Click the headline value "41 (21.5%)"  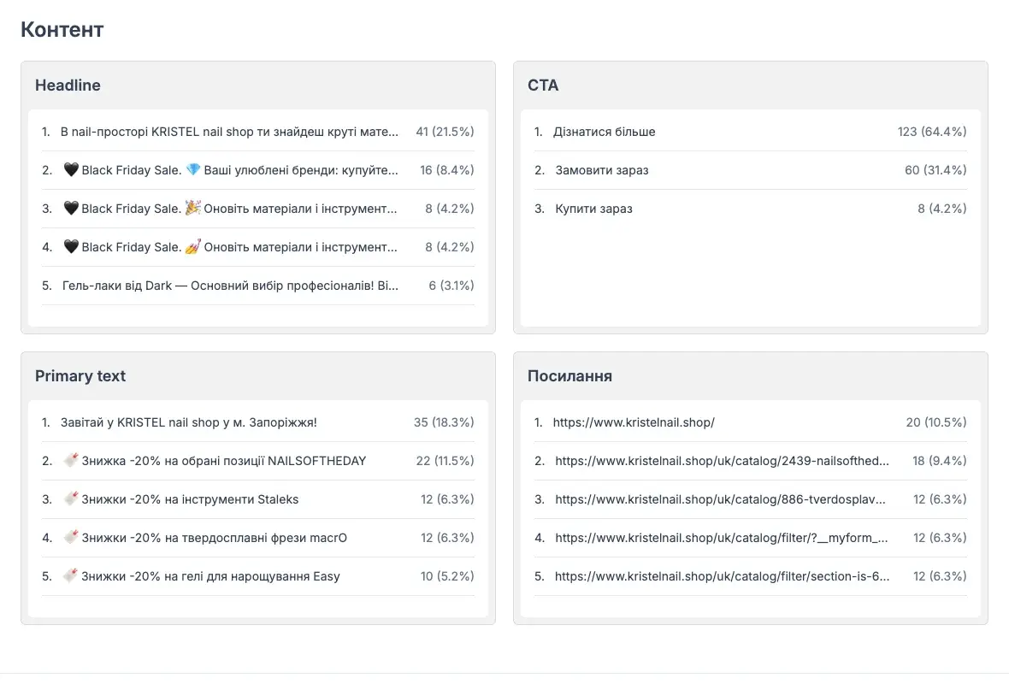(x=445, y=132)
